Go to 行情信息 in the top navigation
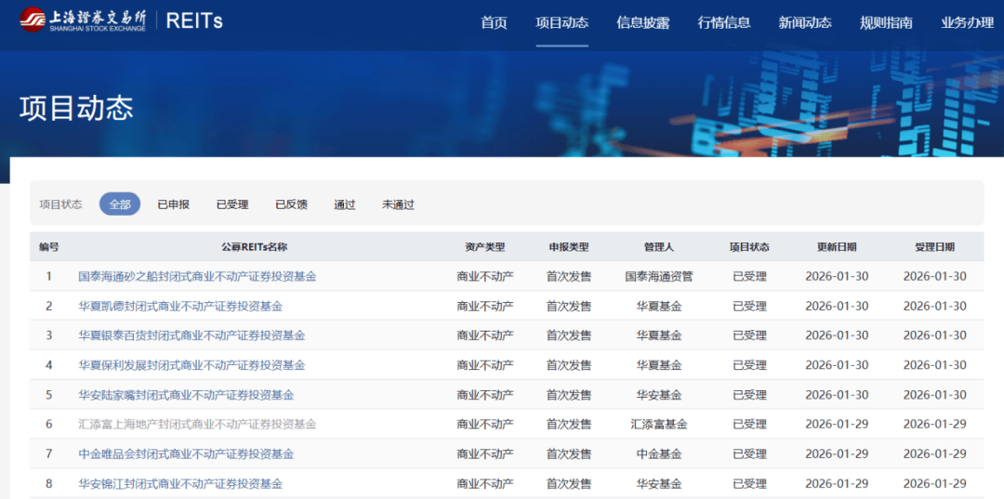This screenshot has width=1004, height=499. 724,22
